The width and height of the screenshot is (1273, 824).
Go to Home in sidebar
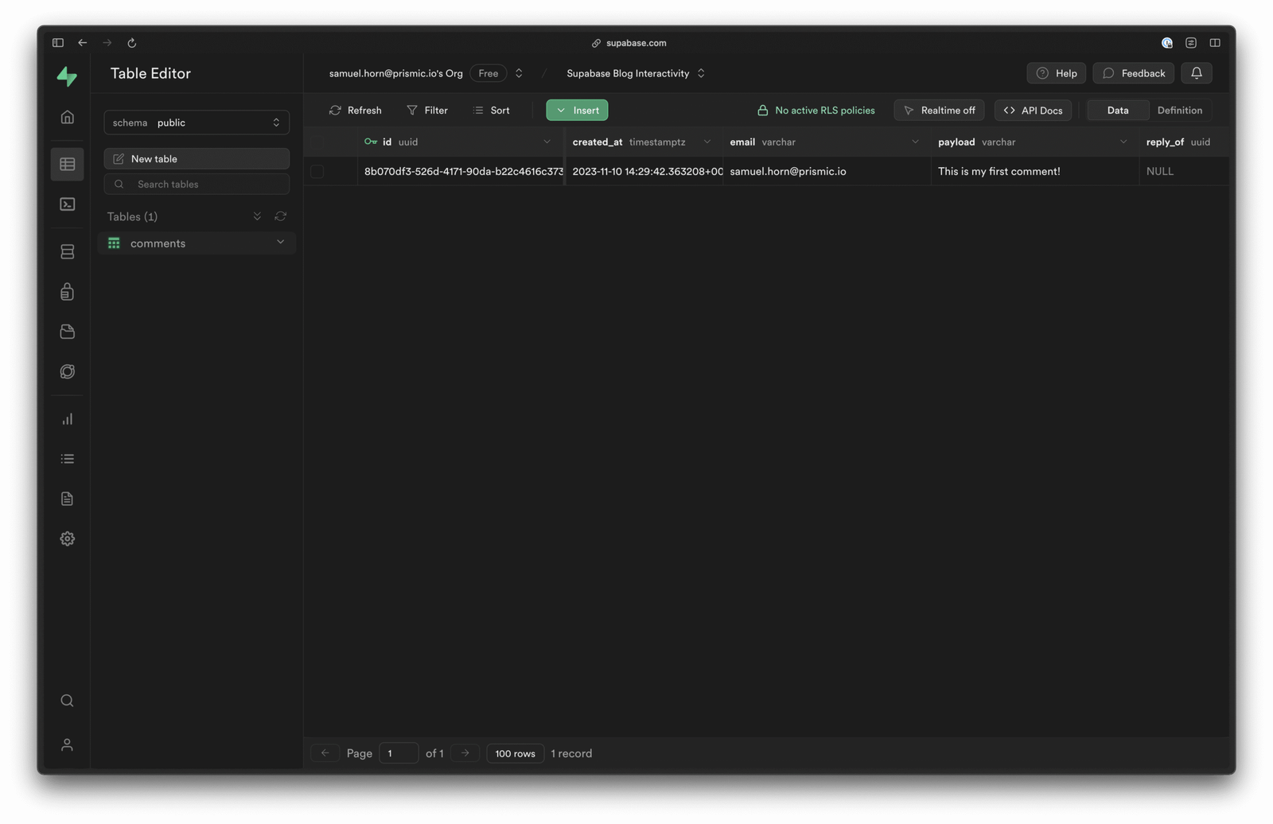[x=67, y=117]
